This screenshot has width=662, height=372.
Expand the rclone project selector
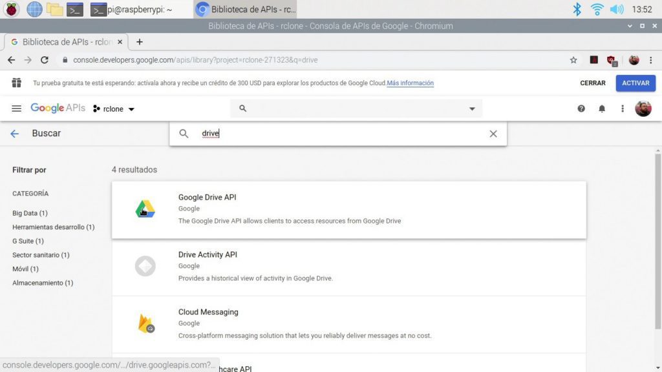[114, 108]
